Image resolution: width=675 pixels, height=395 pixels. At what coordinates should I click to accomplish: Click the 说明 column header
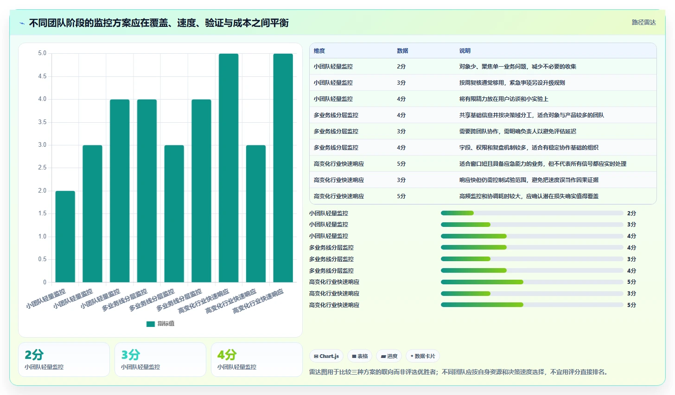click(465, 51)
